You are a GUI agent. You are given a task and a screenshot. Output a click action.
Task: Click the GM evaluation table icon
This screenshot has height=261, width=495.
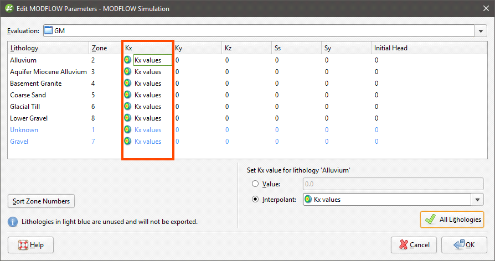48,30
